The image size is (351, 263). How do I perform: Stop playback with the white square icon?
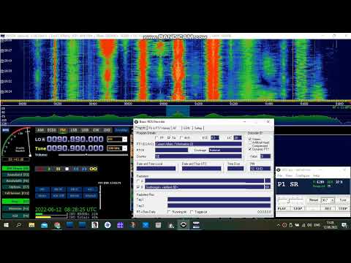(67, 169)
